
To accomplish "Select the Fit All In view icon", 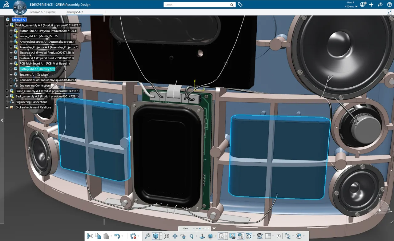I will [x=167, y=236].
